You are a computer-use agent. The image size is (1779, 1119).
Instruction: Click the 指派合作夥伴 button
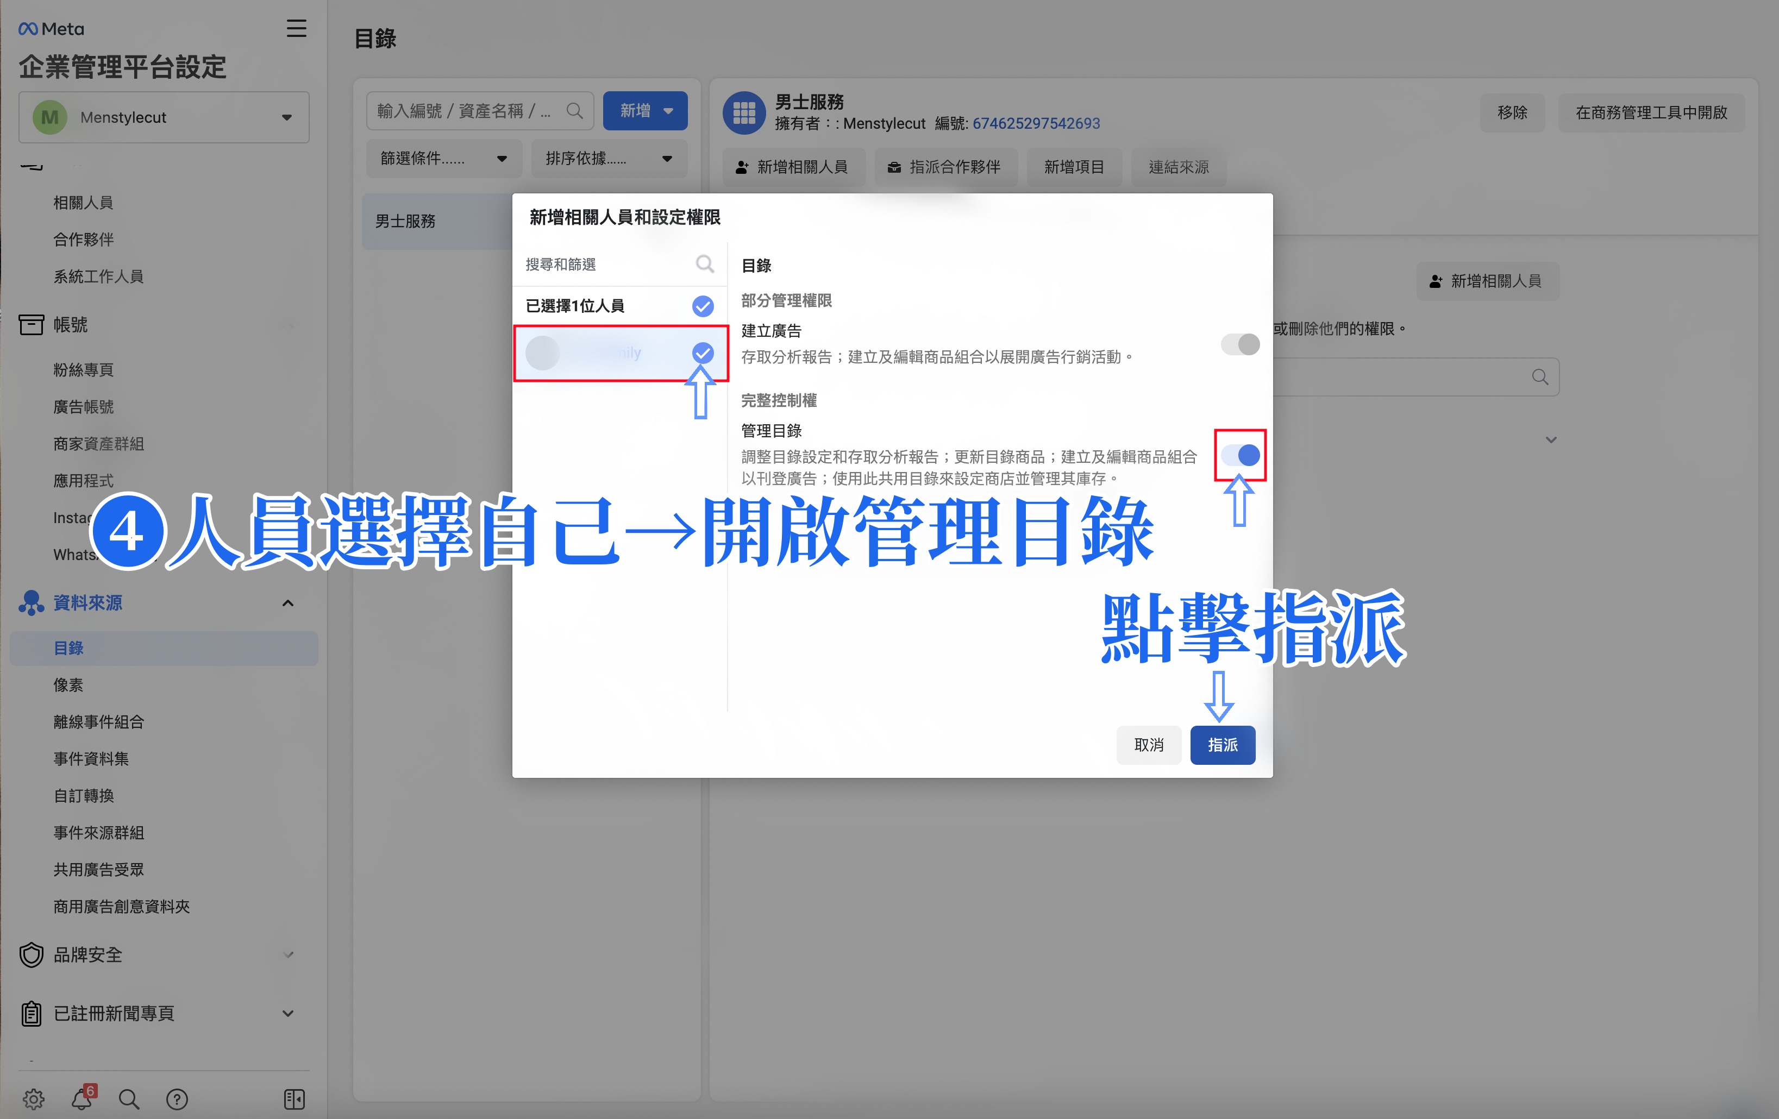pos(945,167)
